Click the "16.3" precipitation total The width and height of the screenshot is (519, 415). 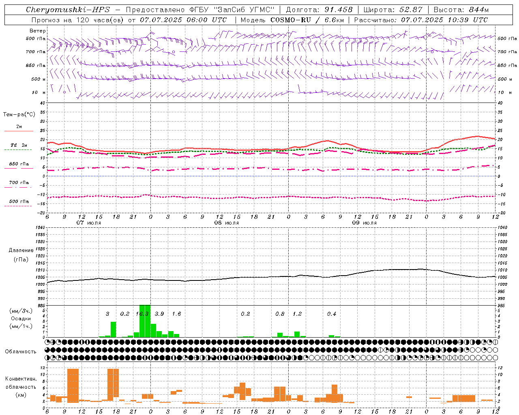[x=142, y=314]
